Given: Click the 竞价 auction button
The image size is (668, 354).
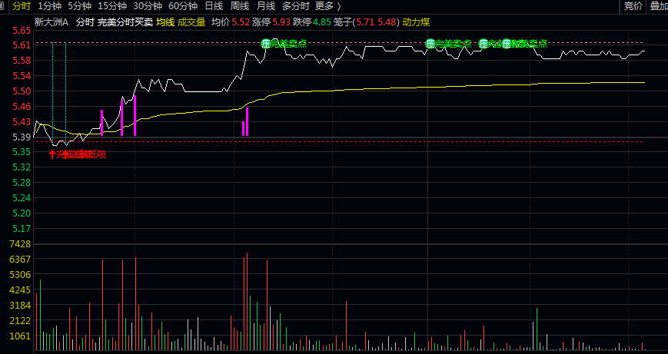Looking at the screenshot, I should (633, 6).
